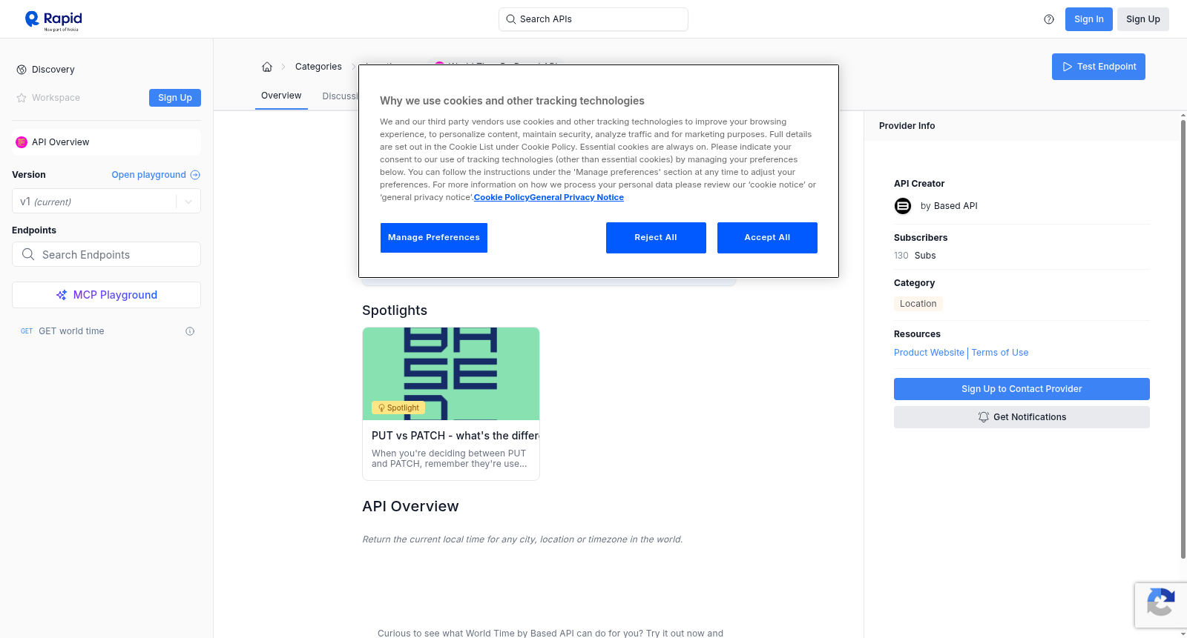Open Manage Preferences for cookies
Image resolution: width=1187 pixels, height=638 pixels.
(x=434, y=238)
